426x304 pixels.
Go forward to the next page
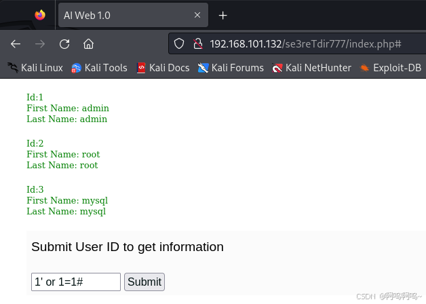tap(40, 43)
